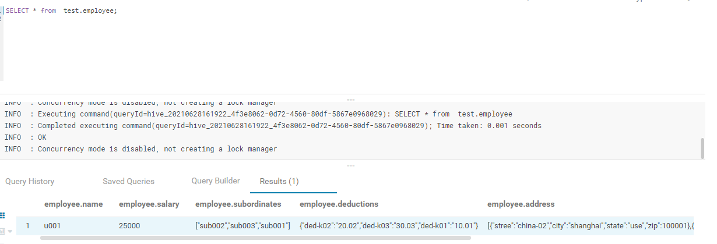Screen dimensions: 717x244
Task: Open the chart type dropdown arrow
Action: (x=10, y=231)
